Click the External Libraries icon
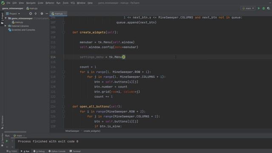 point(10,26)
